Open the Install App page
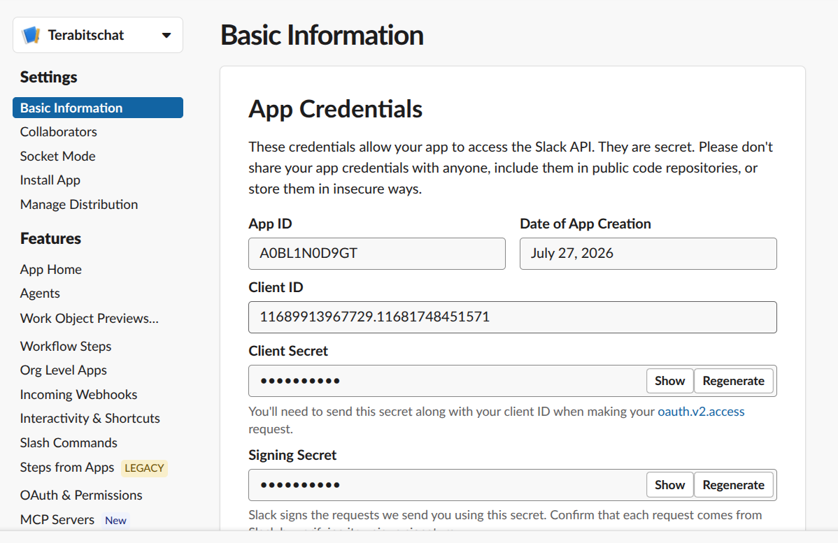Screen dimensions: 838x543 pyautogui.click(x=50, y=180)
